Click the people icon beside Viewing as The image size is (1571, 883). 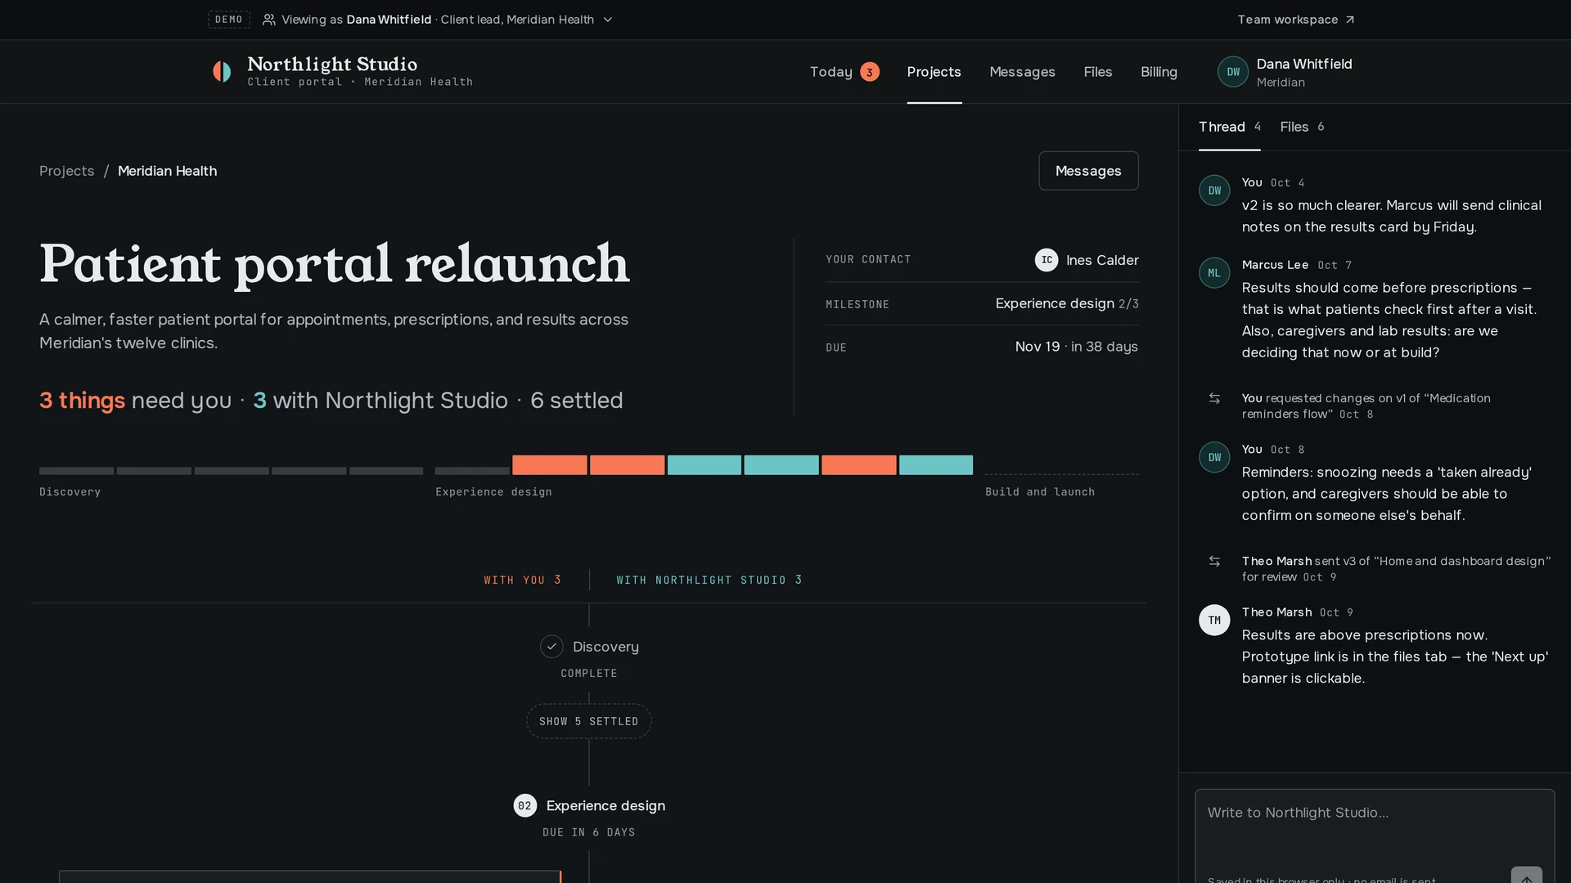coord(268,20)
